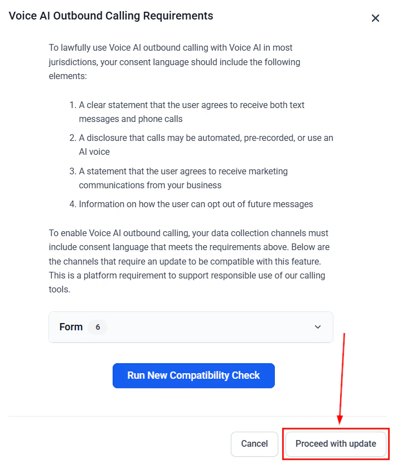
Task: Click the highlighted Proceed with update button
Action: 335,443
